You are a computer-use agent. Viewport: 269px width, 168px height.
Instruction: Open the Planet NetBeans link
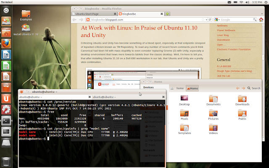[x=226, y=30]
